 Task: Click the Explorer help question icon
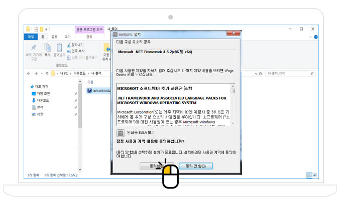(x=316, y=37)
